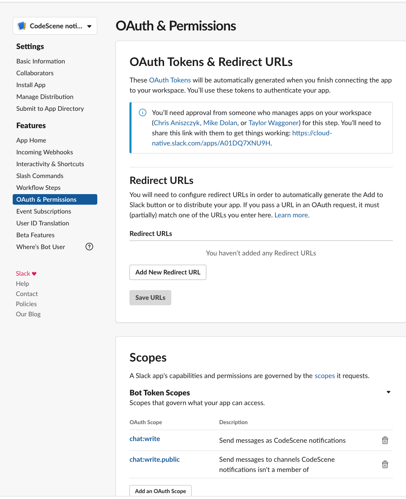Delete the chat:write scope with trash icon

click(x=385, y=440)
